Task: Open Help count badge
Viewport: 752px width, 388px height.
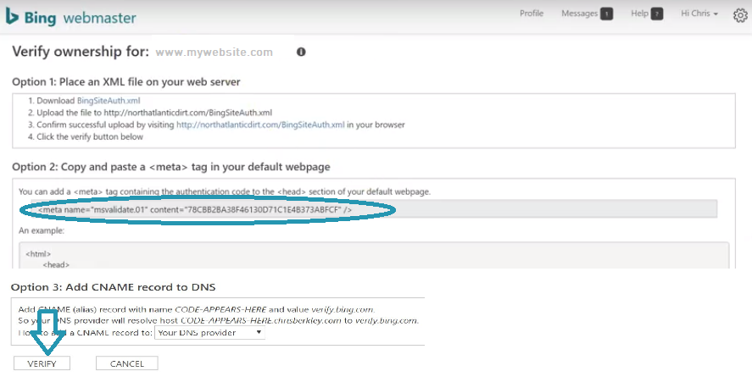Action: coord(657,14)
